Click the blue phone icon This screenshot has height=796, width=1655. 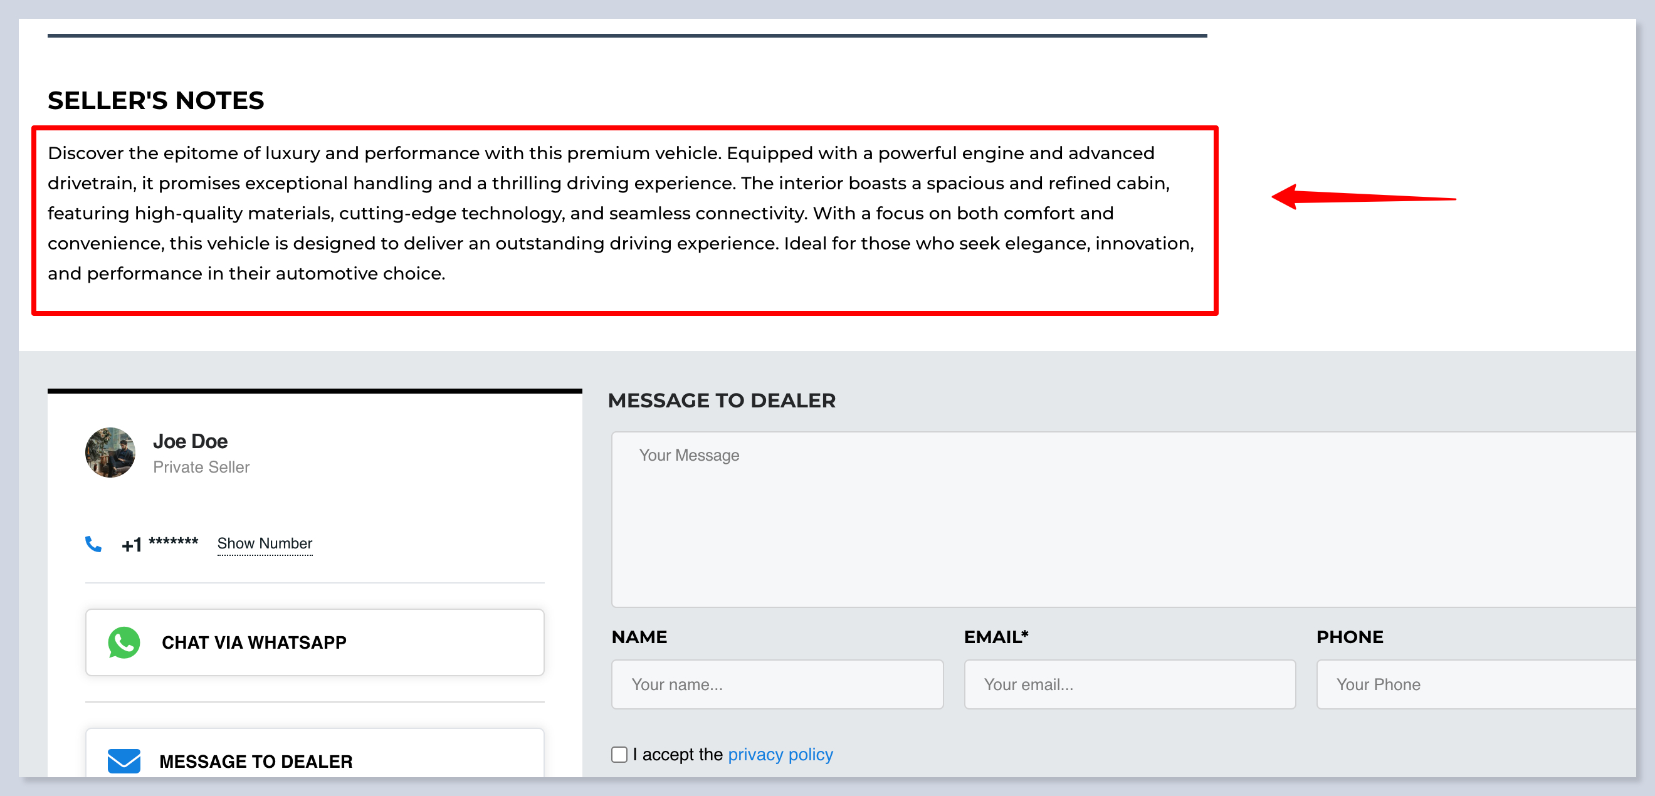point(93,544)
